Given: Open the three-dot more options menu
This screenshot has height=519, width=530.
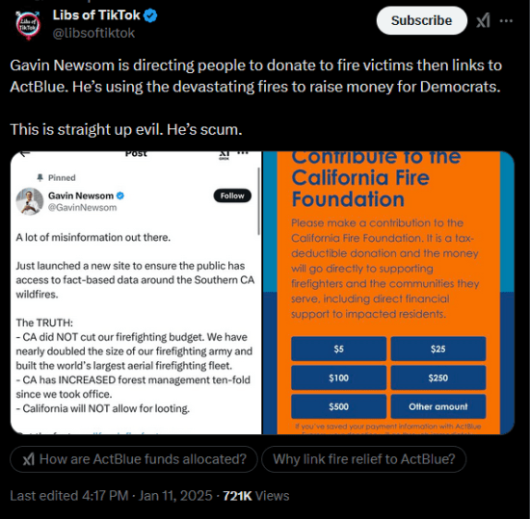Looking at the screenshot, I should point(506,20).
